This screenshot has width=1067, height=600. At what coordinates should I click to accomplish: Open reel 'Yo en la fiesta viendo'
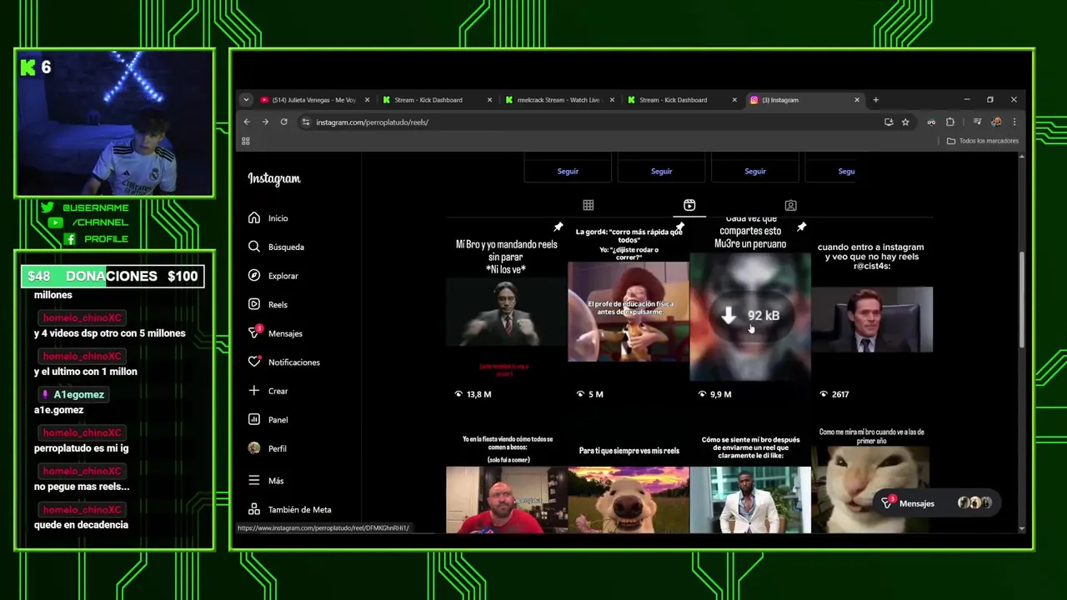point(506,480)
